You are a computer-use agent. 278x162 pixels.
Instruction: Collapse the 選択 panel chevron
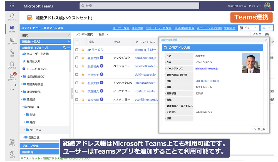[69, 35]
